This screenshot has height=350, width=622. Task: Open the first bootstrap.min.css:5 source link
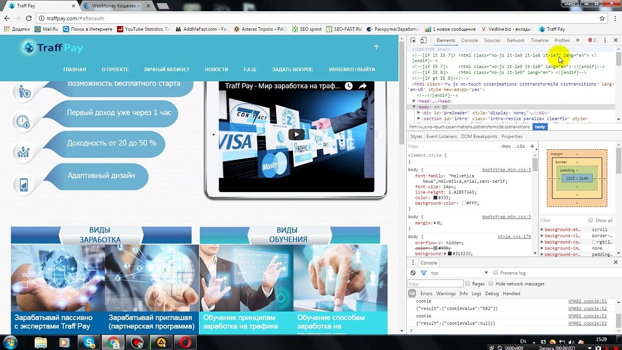pos(506,170)
